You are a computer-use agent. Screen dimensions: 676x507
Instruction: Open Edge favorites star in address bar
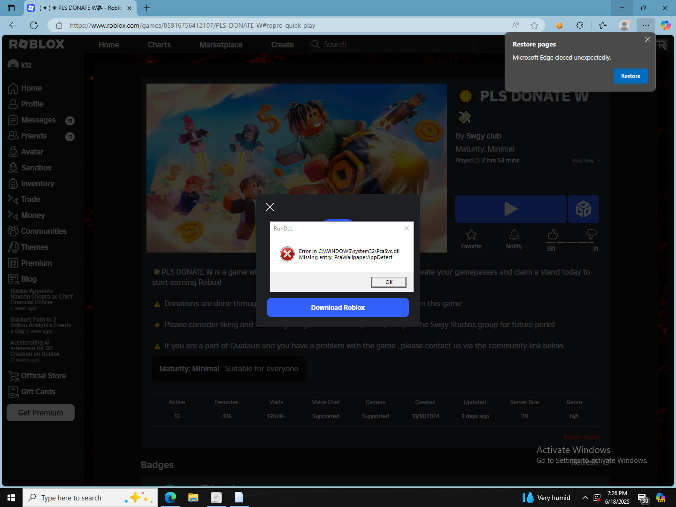tap(534, 25)
